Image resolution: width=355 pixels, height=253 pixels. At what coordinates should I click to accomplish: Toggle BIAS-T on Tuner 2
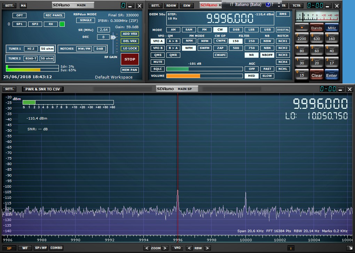31,58
